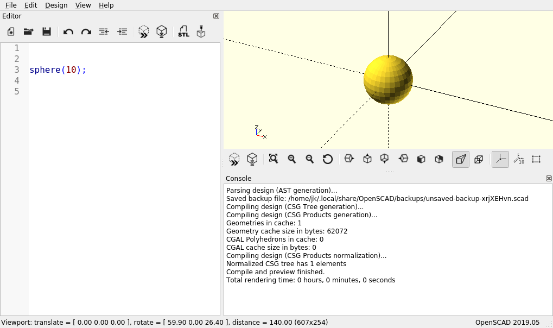Send design to 3D printer icon
The height and width of the screenshot is (328, 553).
tap(201, 31)
